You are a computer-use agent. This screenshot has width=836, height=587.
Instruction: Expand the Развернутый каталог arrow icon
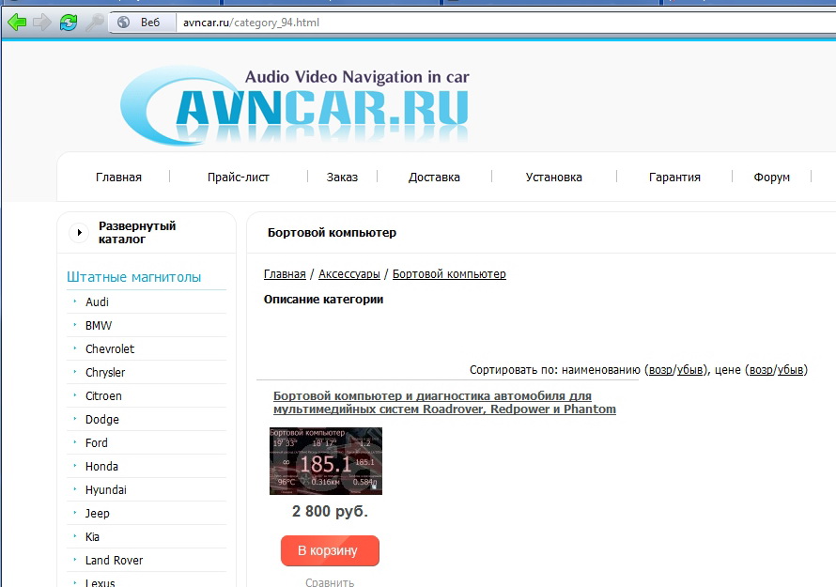(80, 232)
